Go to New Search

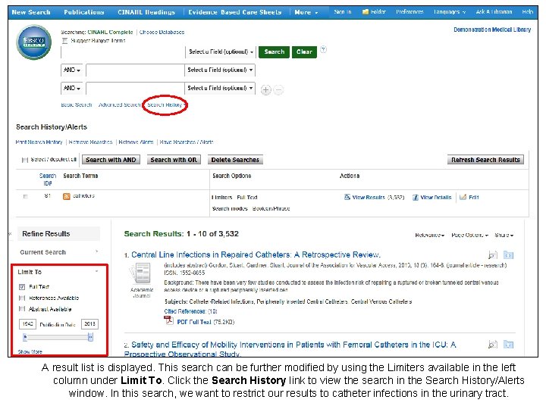click(31, 12)
